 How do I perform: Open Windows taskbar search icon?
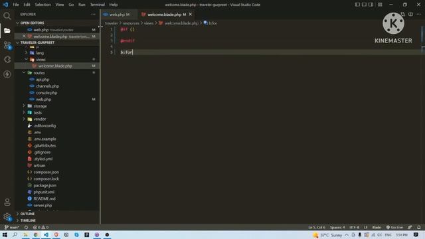(15, 234)
